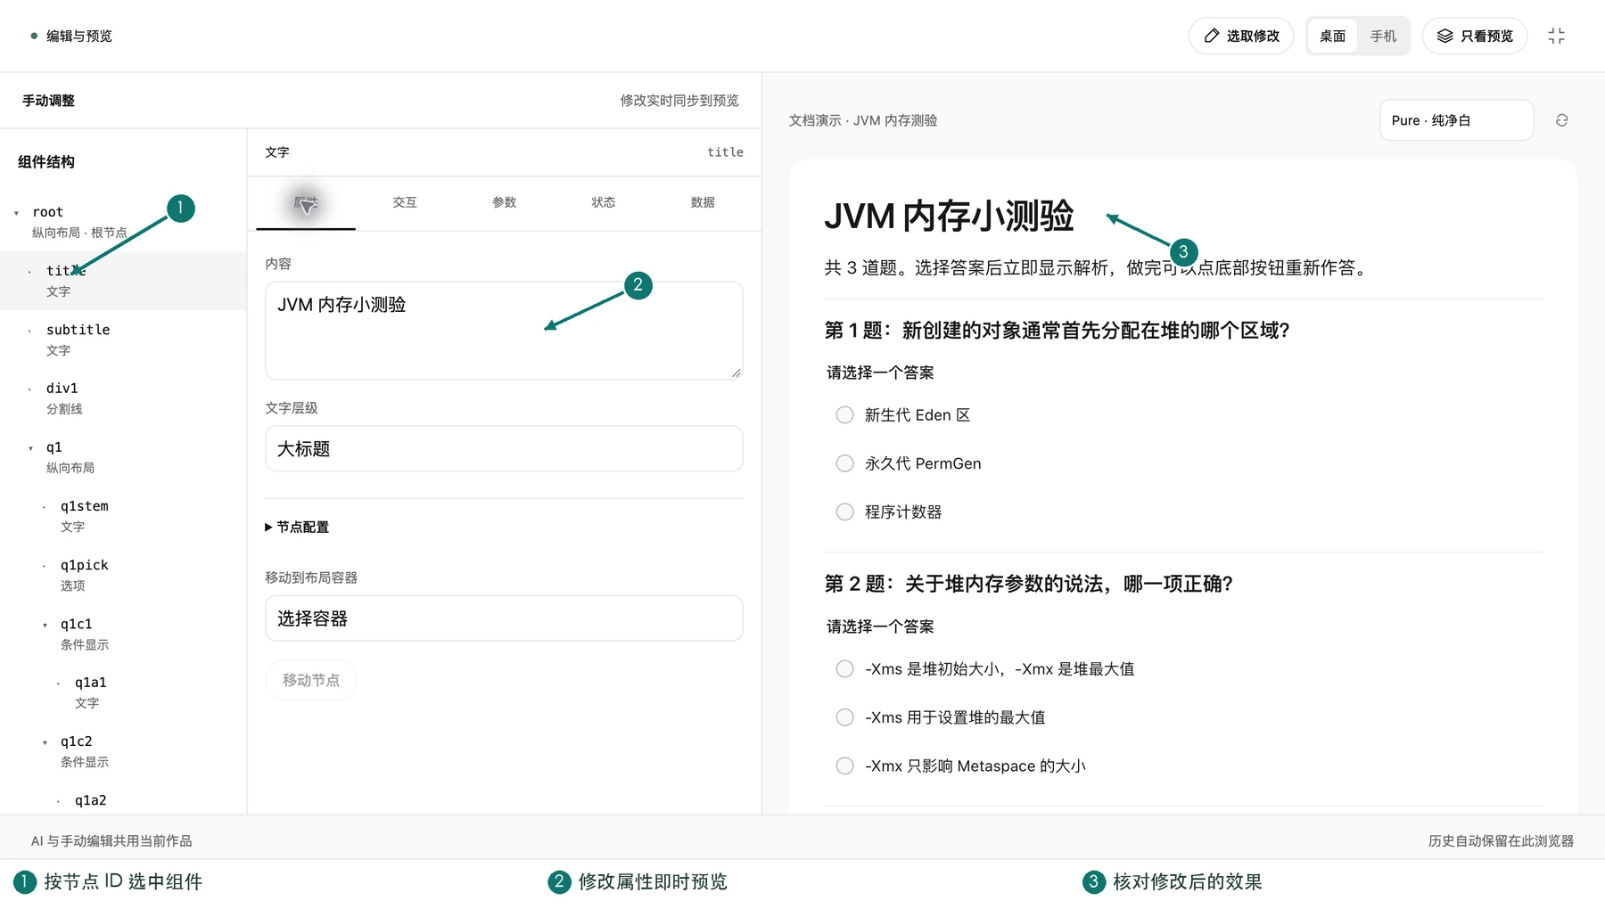The width and height of the screenshot is (1605, 909).
Task: Select the q1a2 tree node
Action: point(123,800)
